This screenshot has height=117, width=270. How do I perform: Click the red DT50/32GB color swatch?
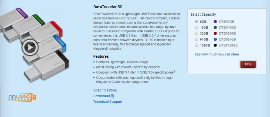[215, 33]
